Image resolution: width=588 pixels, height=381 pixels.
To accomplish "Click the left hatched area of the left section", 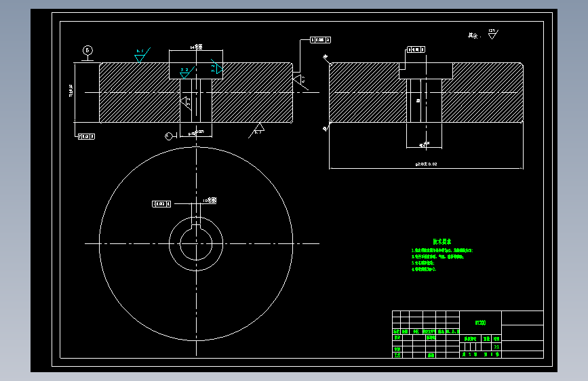I will pos(140,92).
